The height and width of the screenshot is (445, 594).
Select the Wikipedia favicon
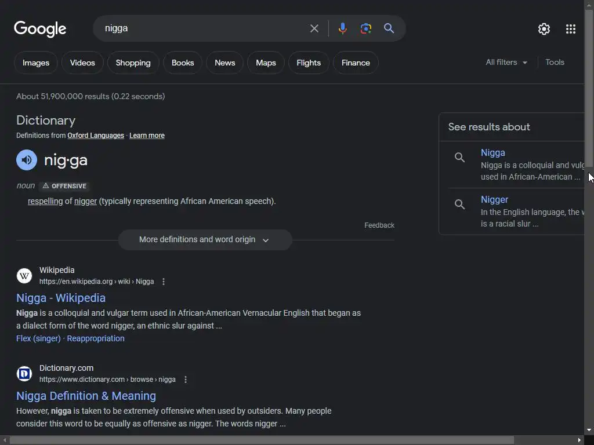[24, 276]
